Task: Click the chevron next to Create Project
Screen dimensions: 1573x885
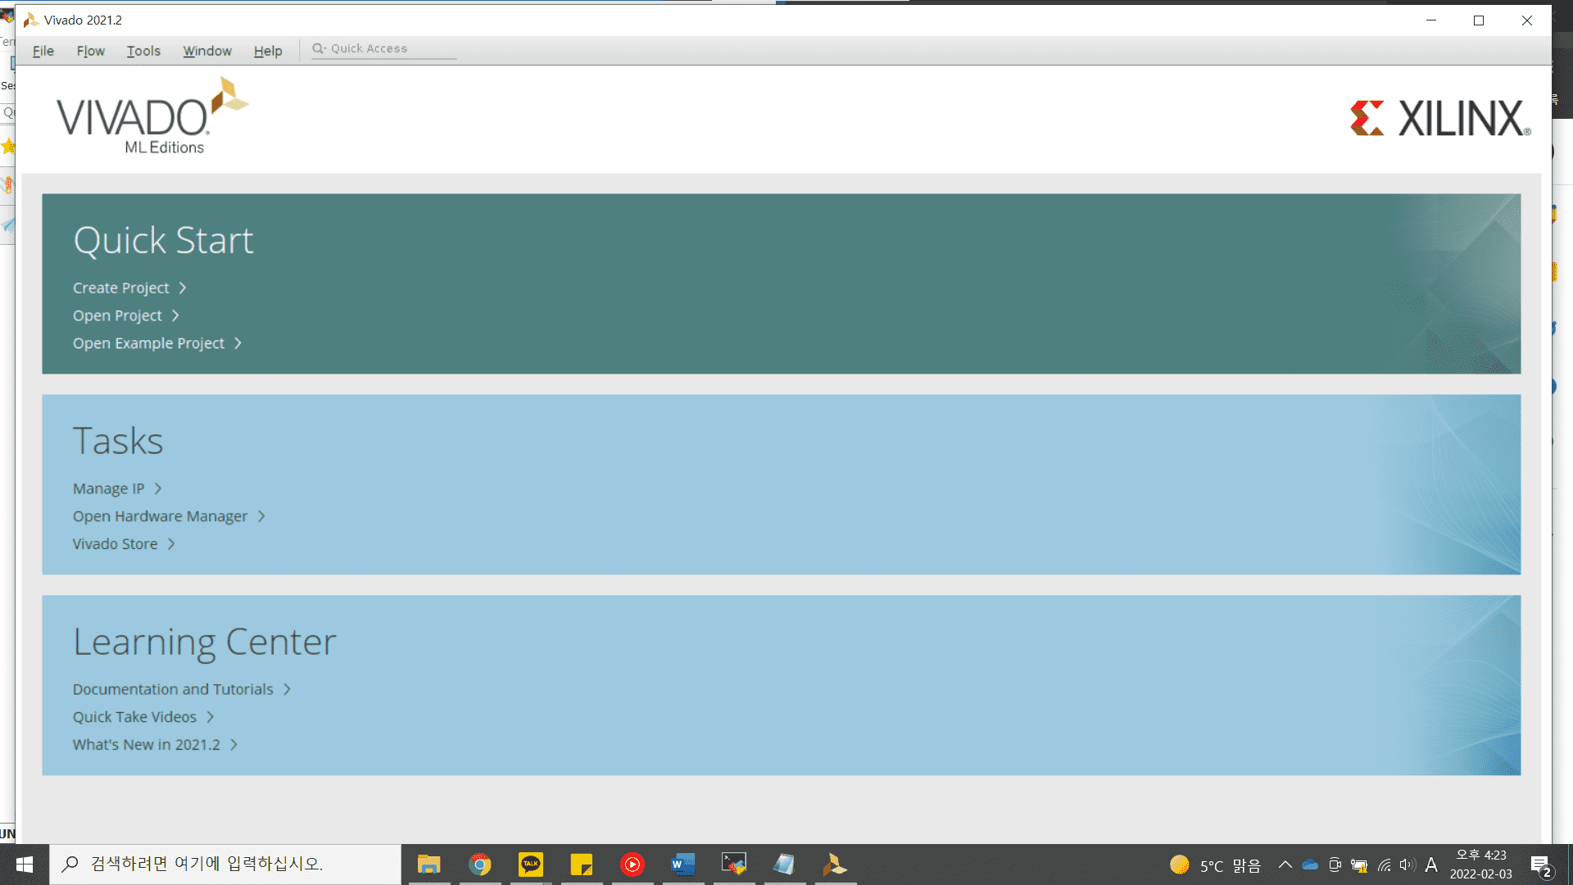Action: 183,288
